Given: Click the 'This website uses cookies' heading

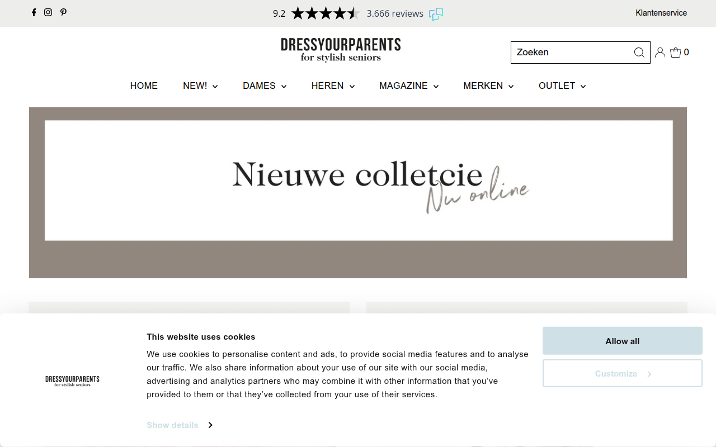Looking at the screenshot, I should pos(201,337).
